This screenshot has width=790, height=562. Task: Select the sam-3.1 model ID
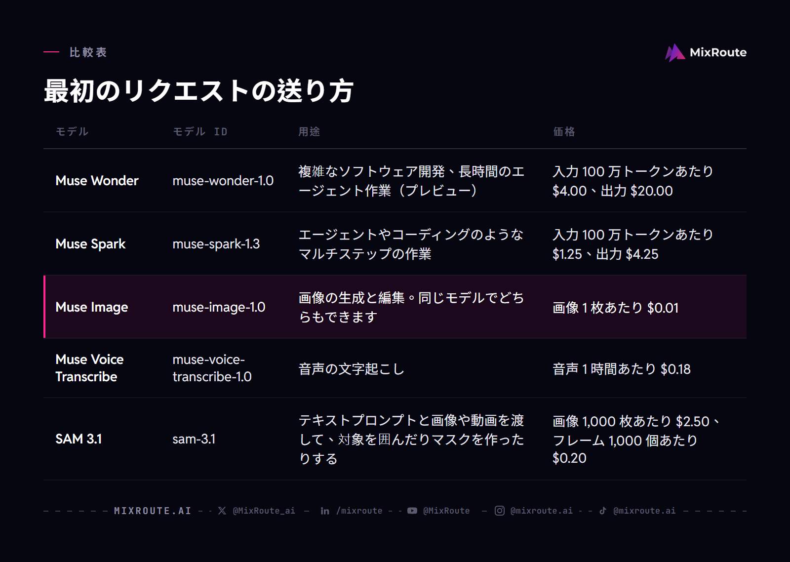[194, 439]
